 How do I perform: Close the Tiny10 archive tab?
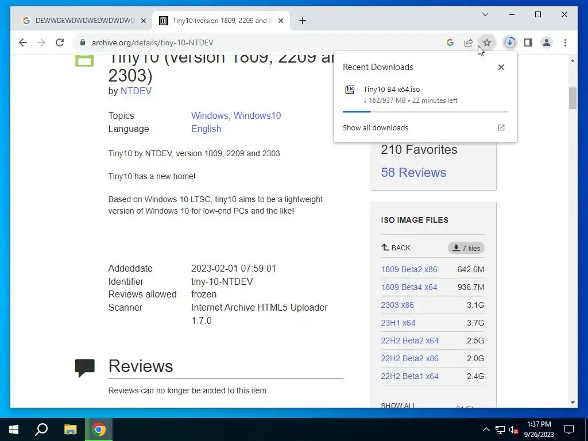280,21
